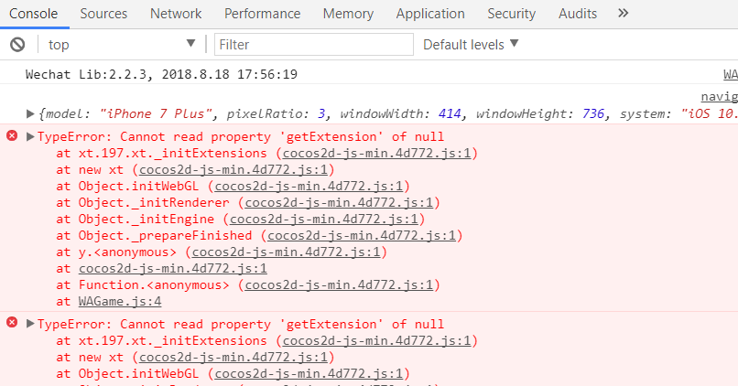Switch to the Network tab
Screen dimensions: 738x386
pyautogui.click(x=176, y=14)
